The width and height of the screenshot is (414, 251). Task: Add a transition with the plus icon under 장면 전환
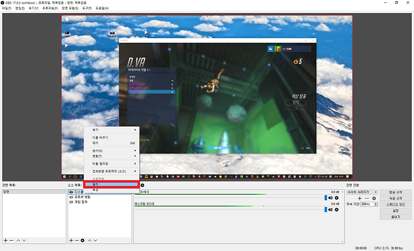click(x=359, y=198)
